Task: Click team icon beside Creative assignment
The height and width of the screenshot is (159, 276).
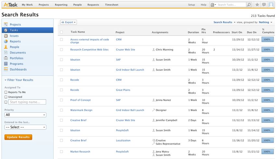Action: (154, 140)
